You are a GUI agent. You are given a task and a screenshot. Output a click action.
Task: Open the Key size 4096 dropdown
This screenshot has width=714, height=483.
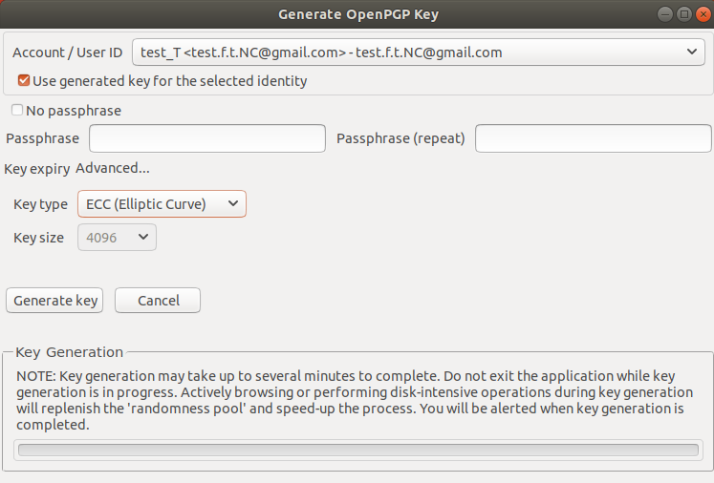(x=117, y=238)
